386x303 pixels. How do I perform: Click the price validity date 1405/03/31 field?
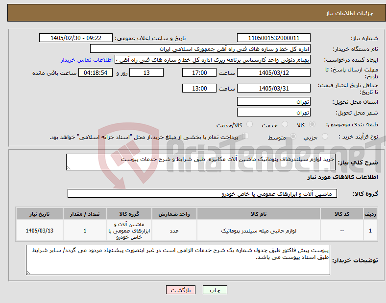(x=273, y=88)
